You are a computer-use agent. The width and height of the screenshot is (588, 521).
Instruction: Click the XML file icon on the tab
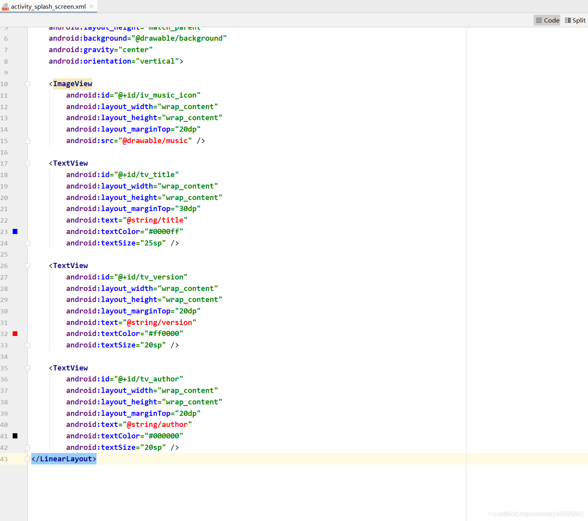[x=5, y=7]
